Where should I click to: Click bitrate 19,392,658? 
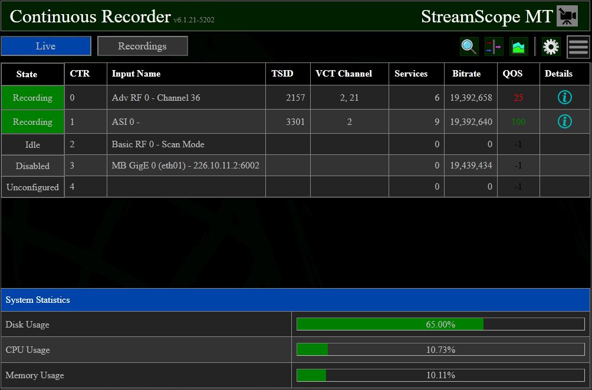tap(471, 98)
